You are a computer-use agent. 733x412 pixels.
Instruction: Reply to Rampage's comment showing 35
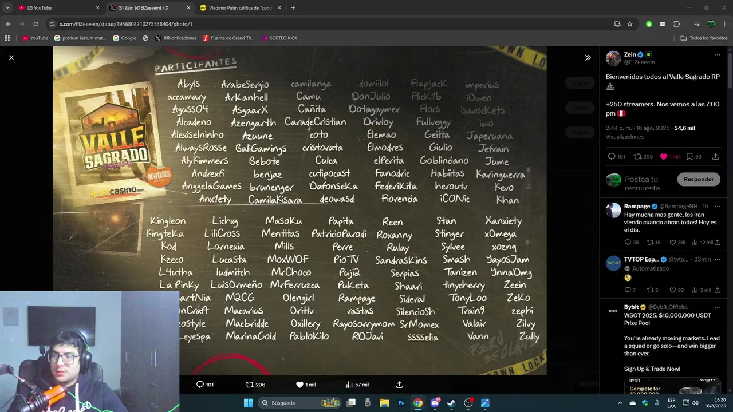point(628,243)
